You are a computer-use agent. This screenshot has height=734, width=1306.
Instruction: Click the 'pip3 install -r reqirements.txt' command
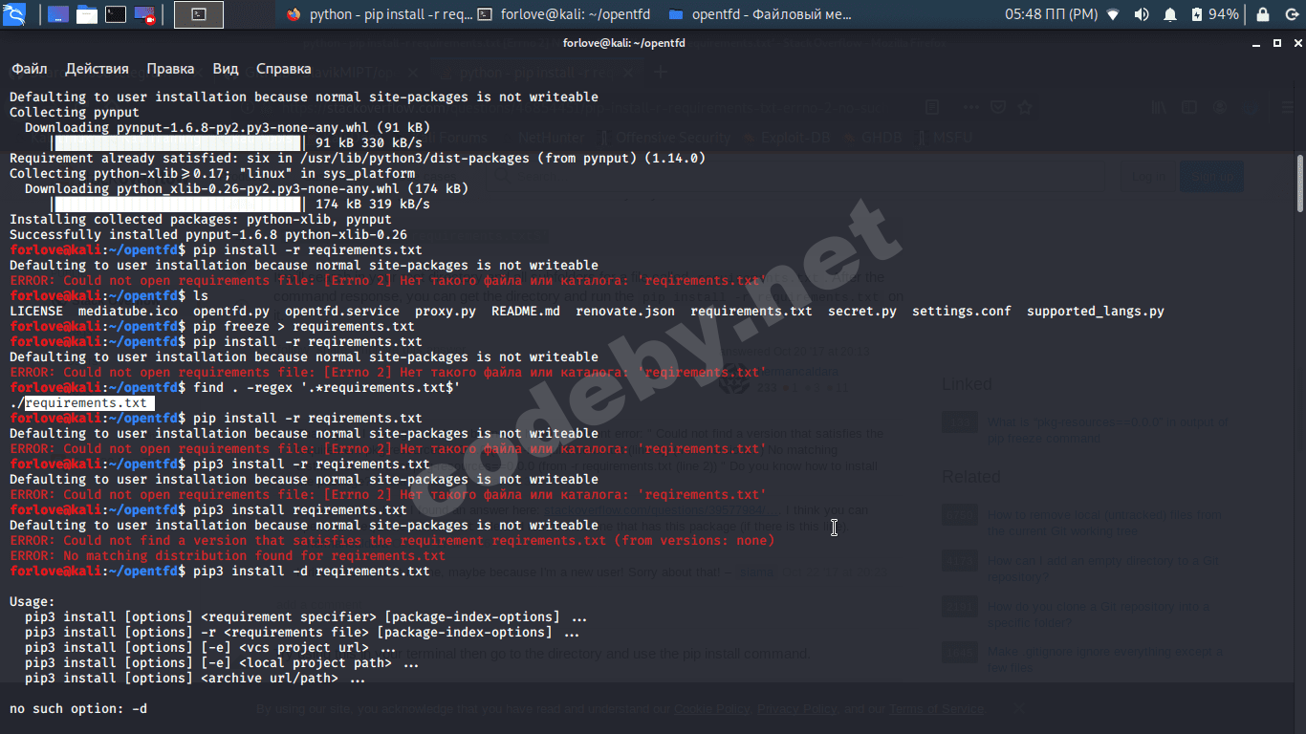tap(312, 464)
